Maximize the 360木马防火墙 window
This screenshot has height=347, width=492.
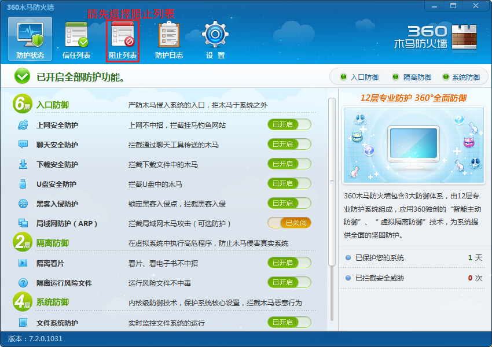coord(453,6)
